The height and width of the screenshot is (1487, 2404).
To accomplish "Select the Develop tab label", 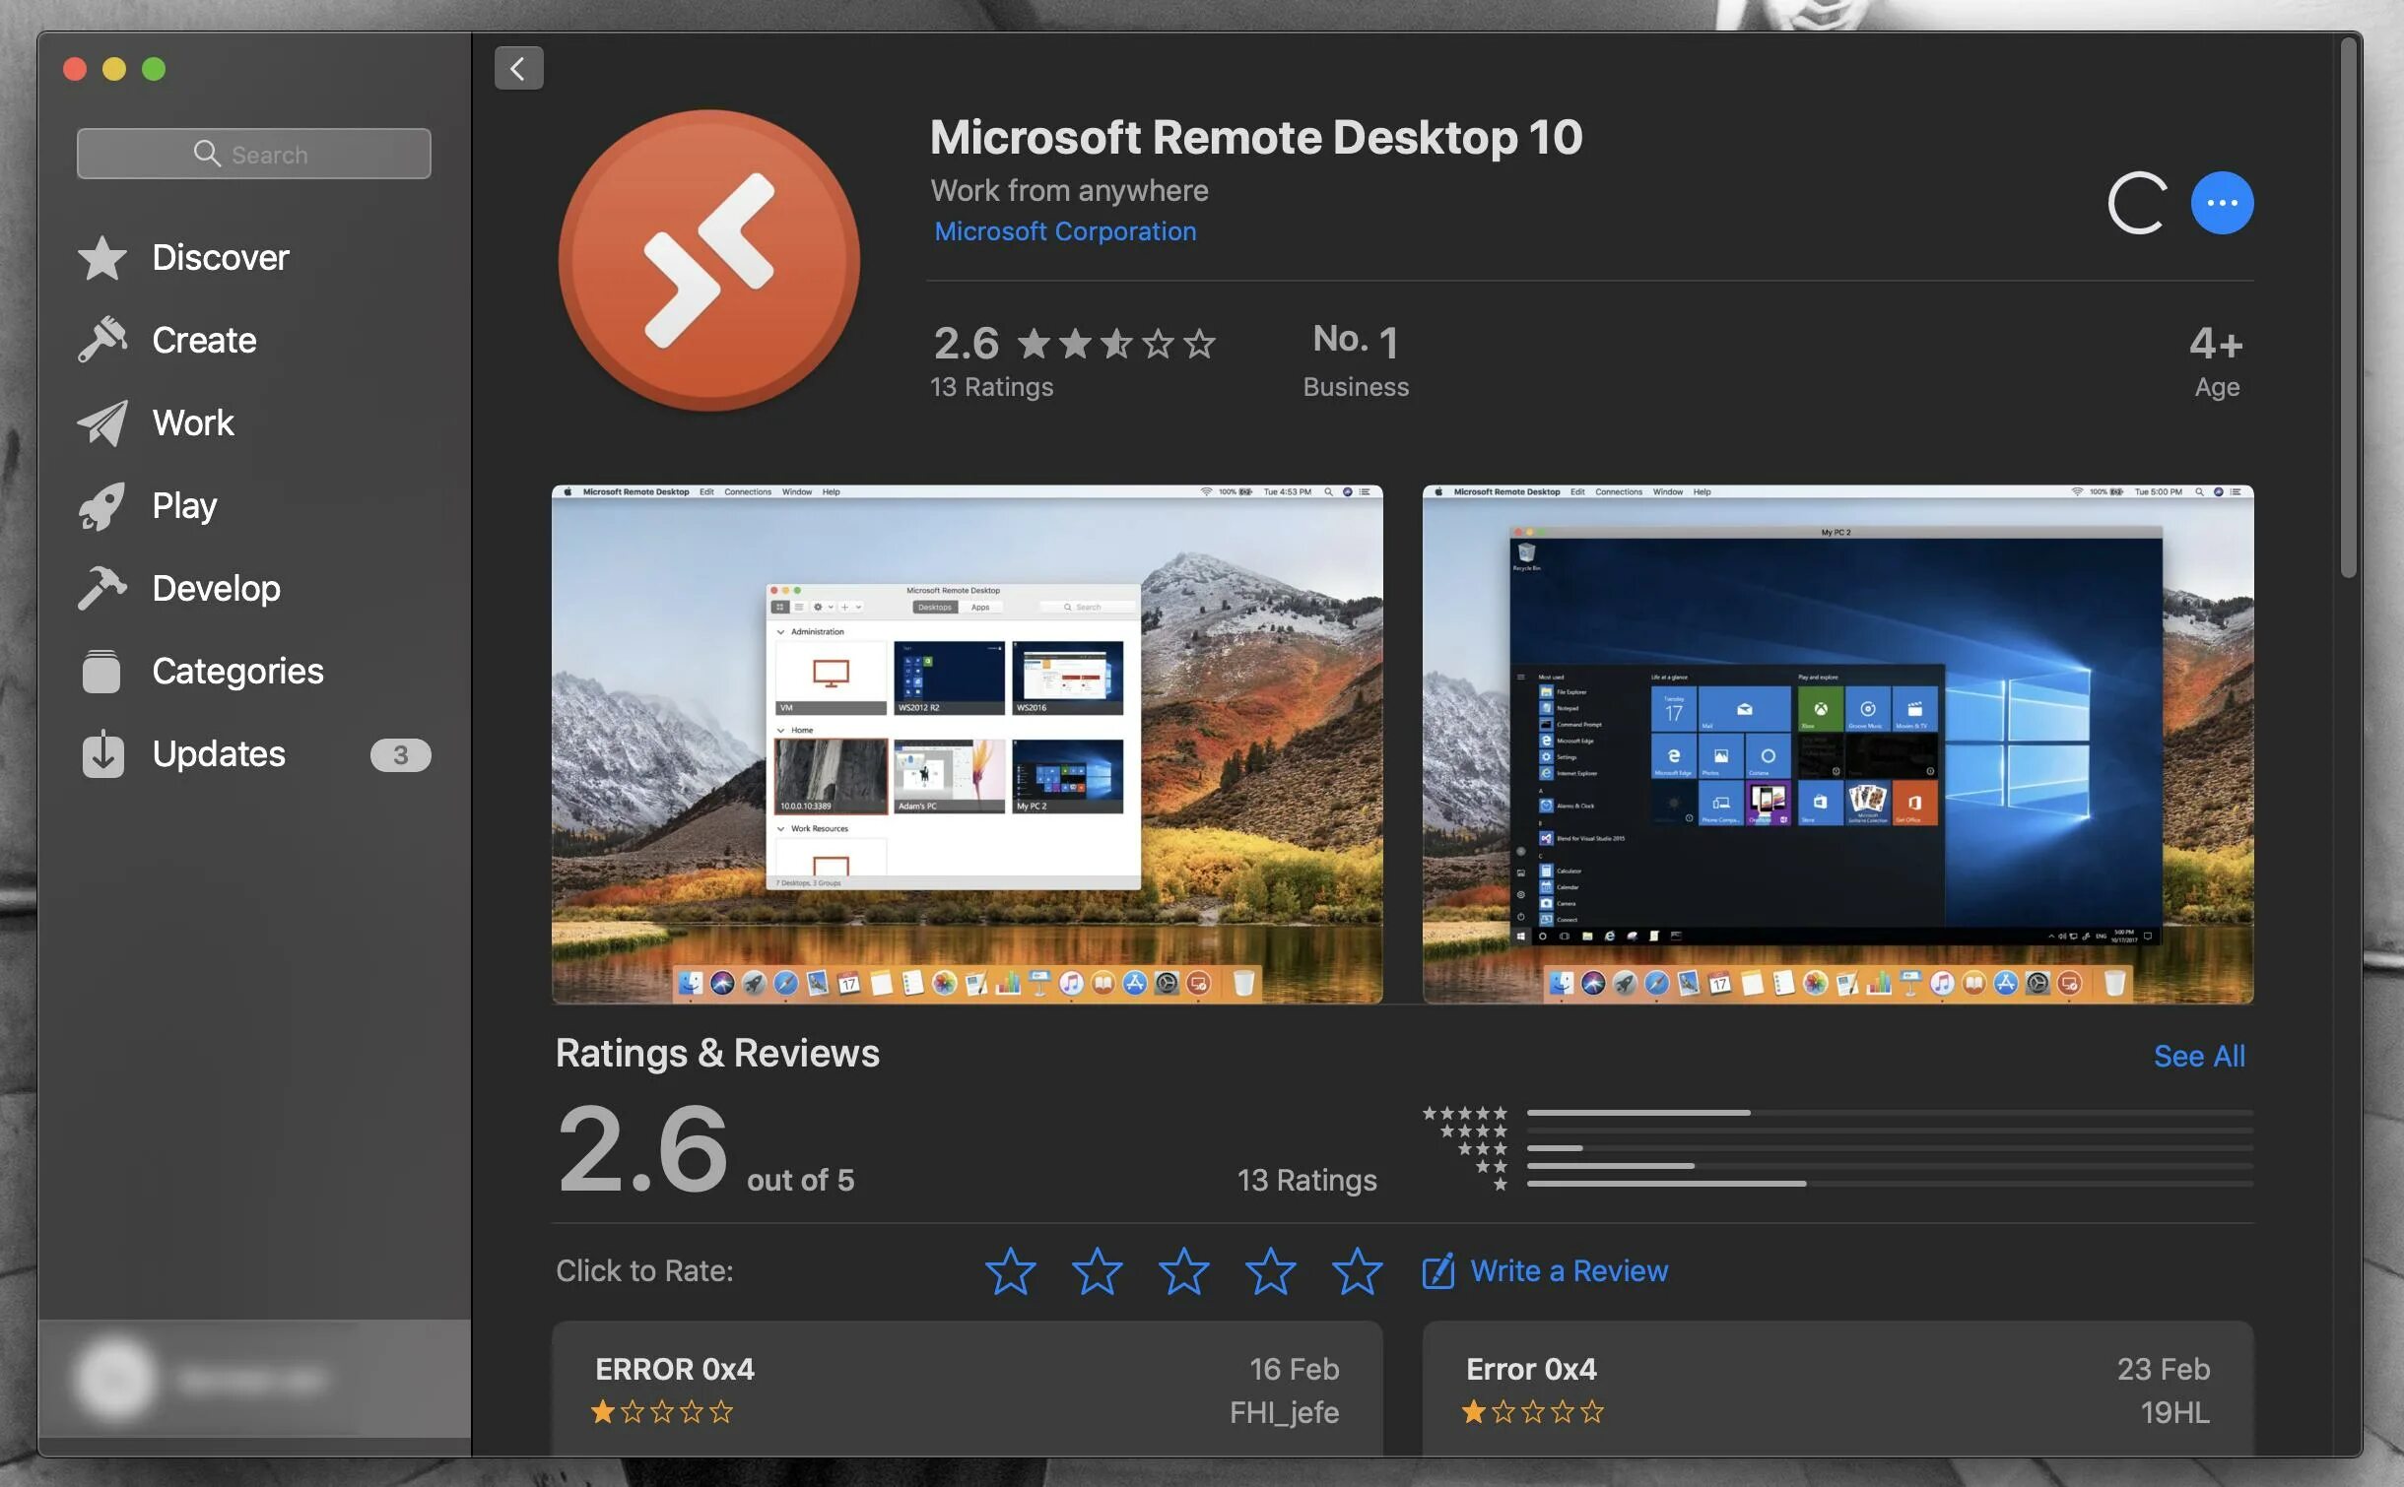I will (217, 589).
